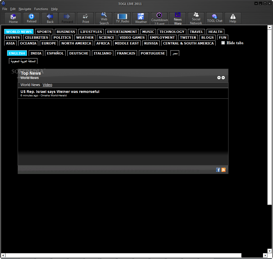Open the Edit menu
The height and width of the screenshot is (259, 273).
(13, 9)
